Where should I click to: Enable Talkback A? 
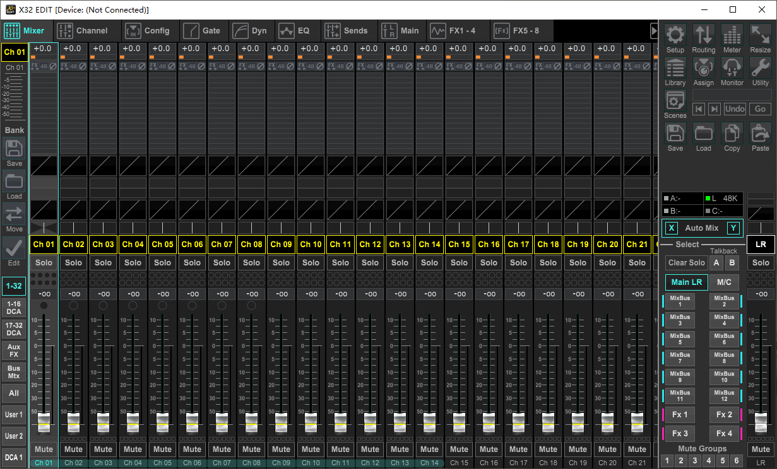pos(716,263)
